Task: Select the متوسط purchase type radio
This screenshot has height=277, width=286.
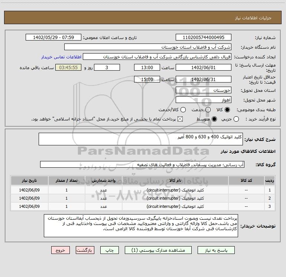Action: coord(214,119)
